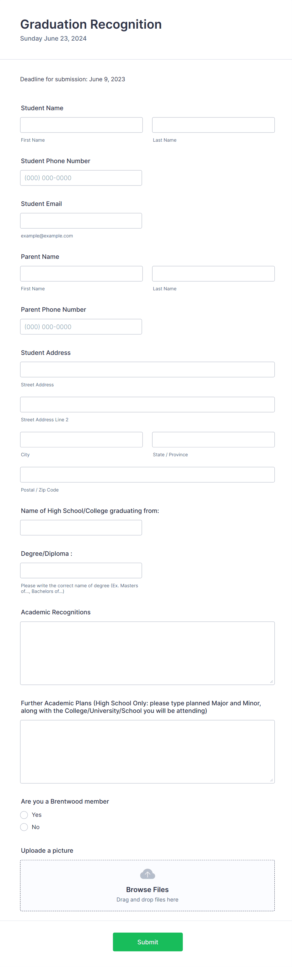Image resolution: width=292 pixels, height=967 pixels.
Task: Click the Submit button
Action: (x=148, y=942)
